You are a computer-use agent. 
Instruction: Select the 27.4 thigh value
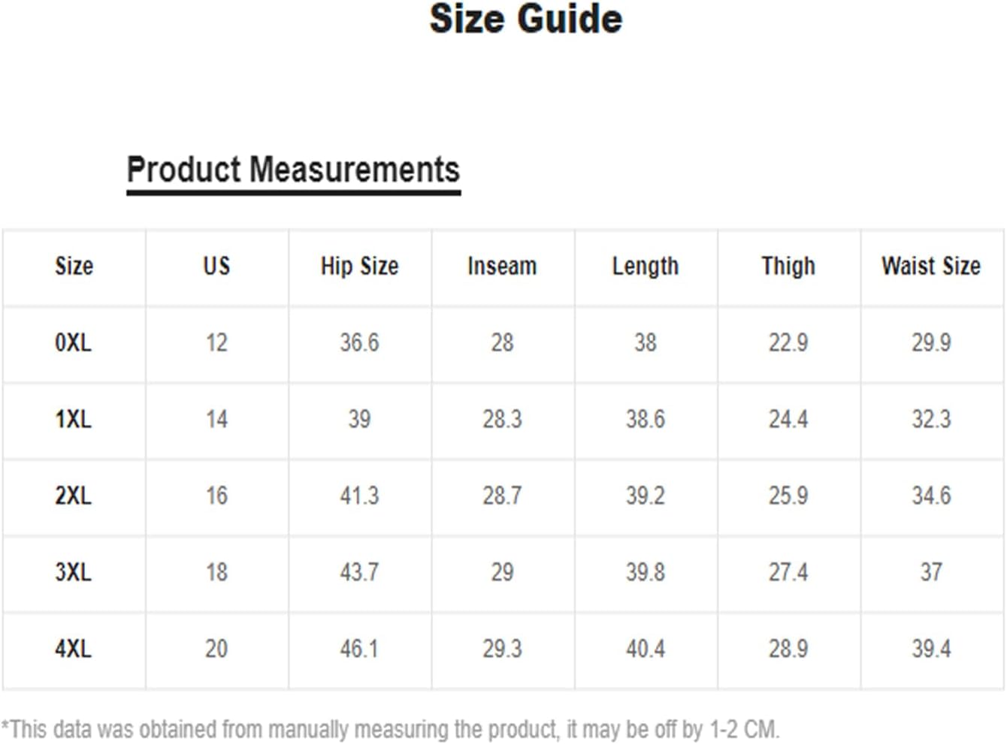[x=788, y=572]
